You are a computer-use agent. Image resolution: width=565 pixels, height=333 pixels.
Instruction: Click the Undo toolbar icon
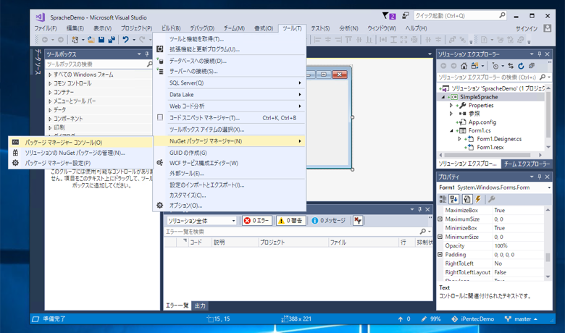[x=125, y=40]
